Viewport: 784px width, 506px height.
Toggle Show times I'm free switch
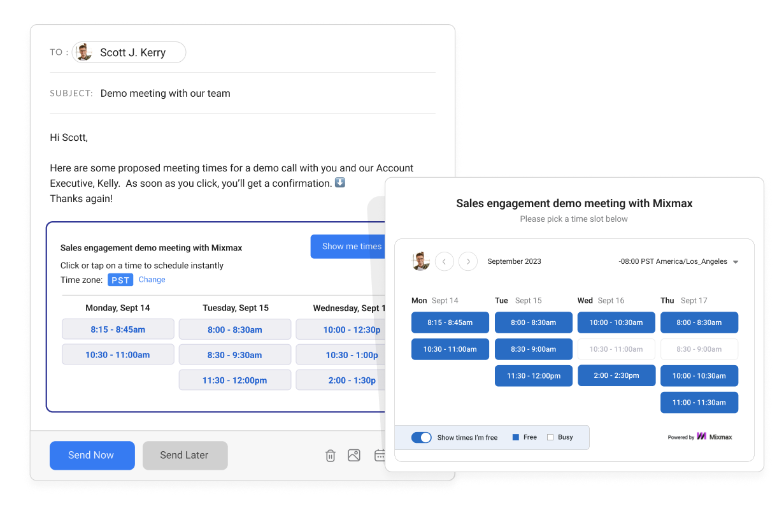(421, 437)
